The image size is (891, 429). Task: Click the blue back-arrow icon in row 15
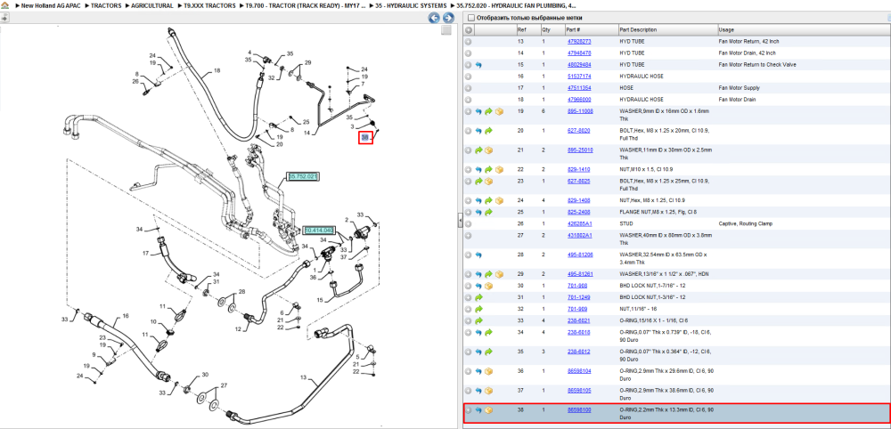(x=478, y=65)
